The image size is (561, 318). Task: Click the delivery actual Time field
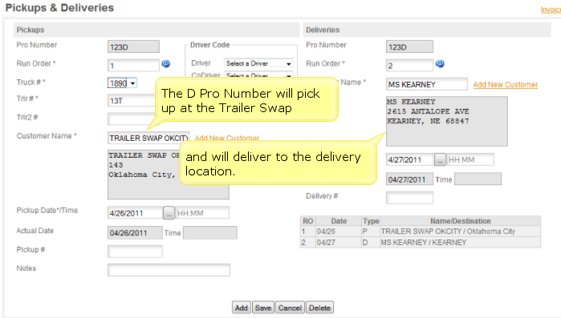coord(478,179)
